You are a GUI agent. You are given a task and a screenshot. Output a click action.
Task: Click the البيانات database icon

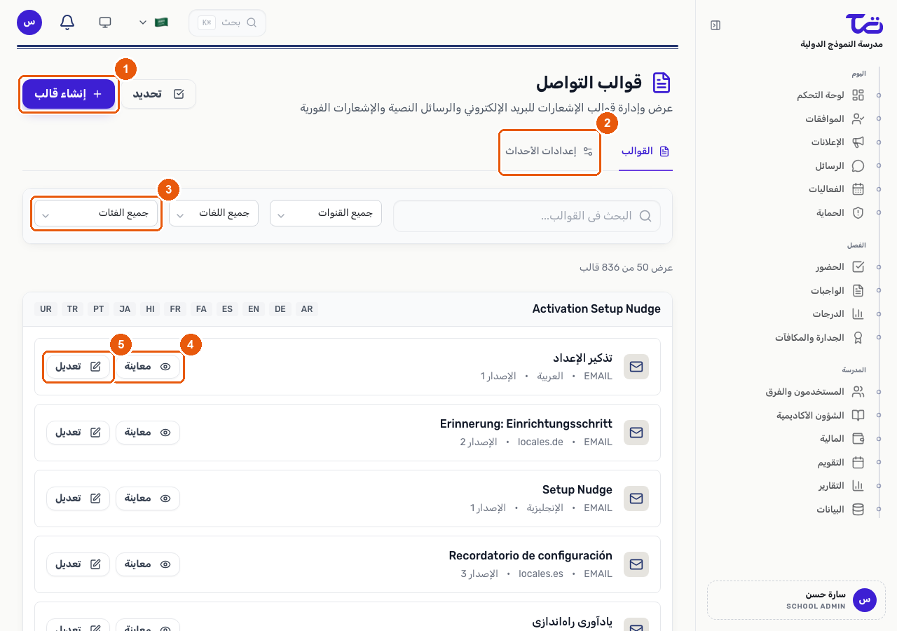coord(858,510)
